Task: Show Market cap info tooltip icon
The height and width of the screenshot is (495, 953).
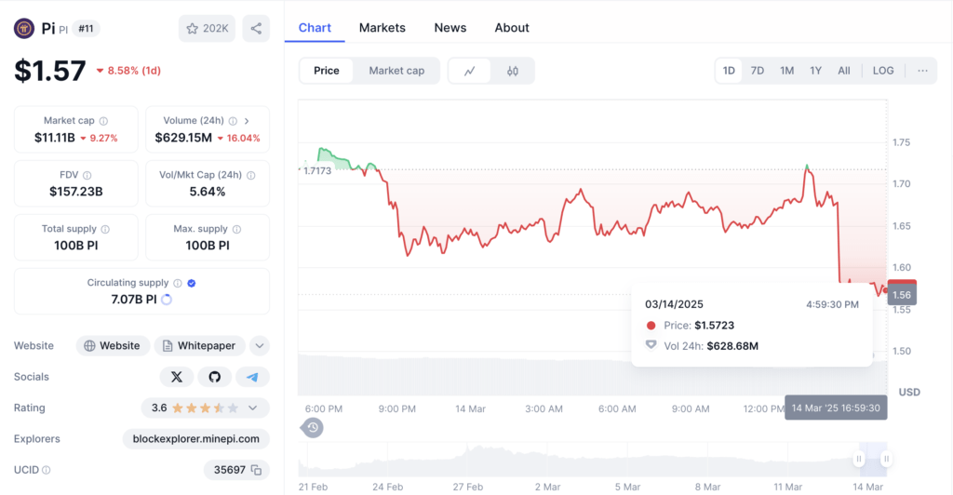Action: (103, 121)
